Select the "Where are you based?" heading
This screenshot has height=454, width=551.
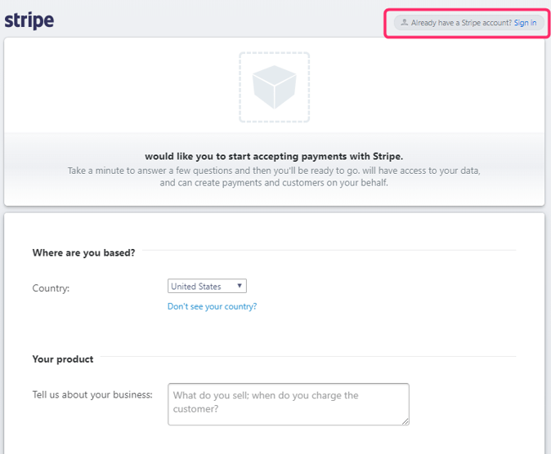tap(83, 253)
